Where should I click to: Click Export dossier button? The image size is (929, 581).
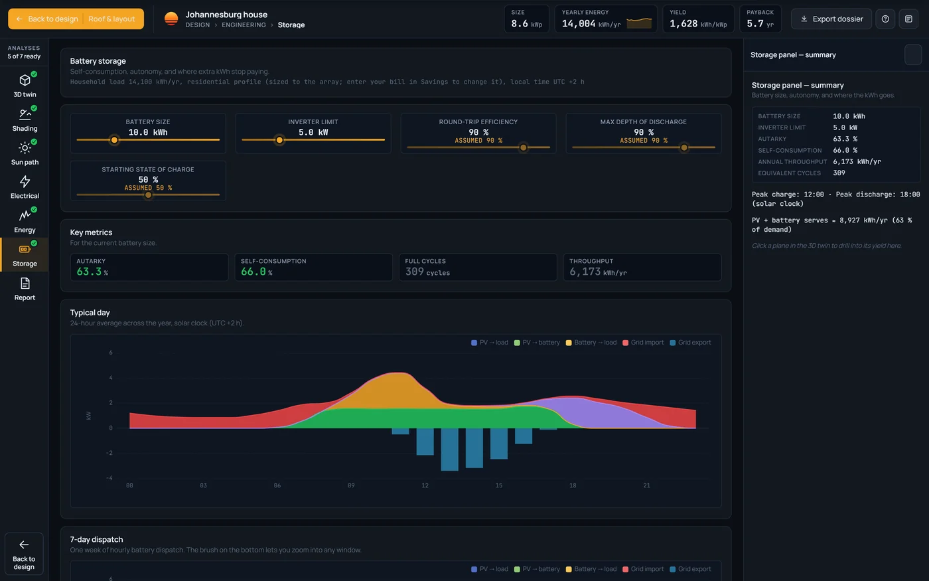[831, 19]
